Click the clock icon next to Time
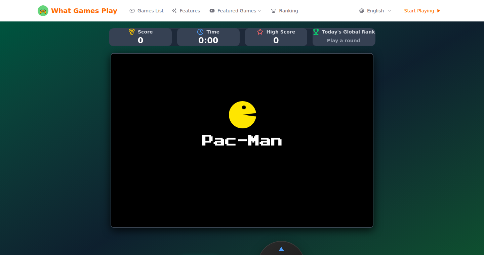The image size is (484, 255). pos(200,32)
